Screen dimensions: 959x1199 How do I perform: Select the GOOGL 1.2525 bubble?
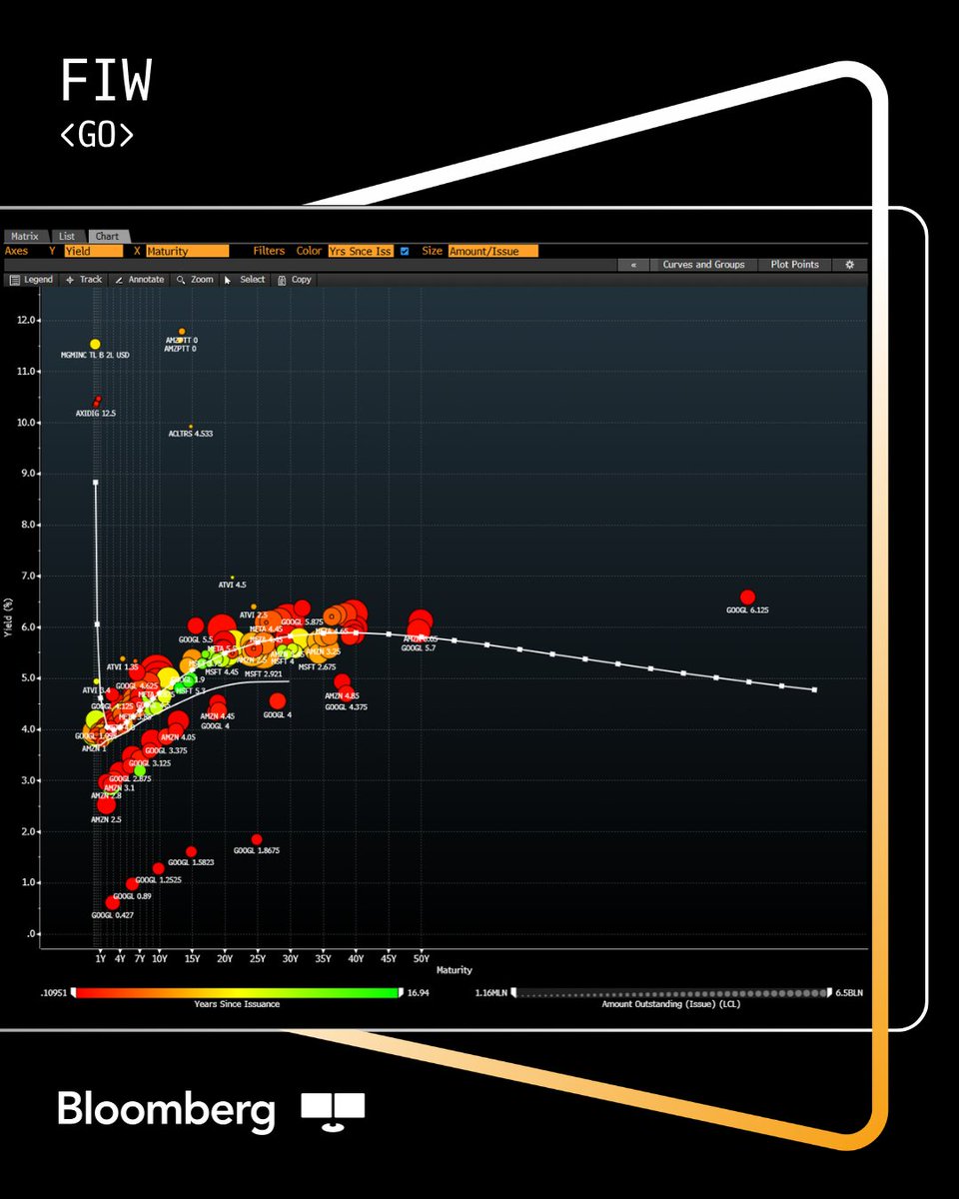(158, 868)
